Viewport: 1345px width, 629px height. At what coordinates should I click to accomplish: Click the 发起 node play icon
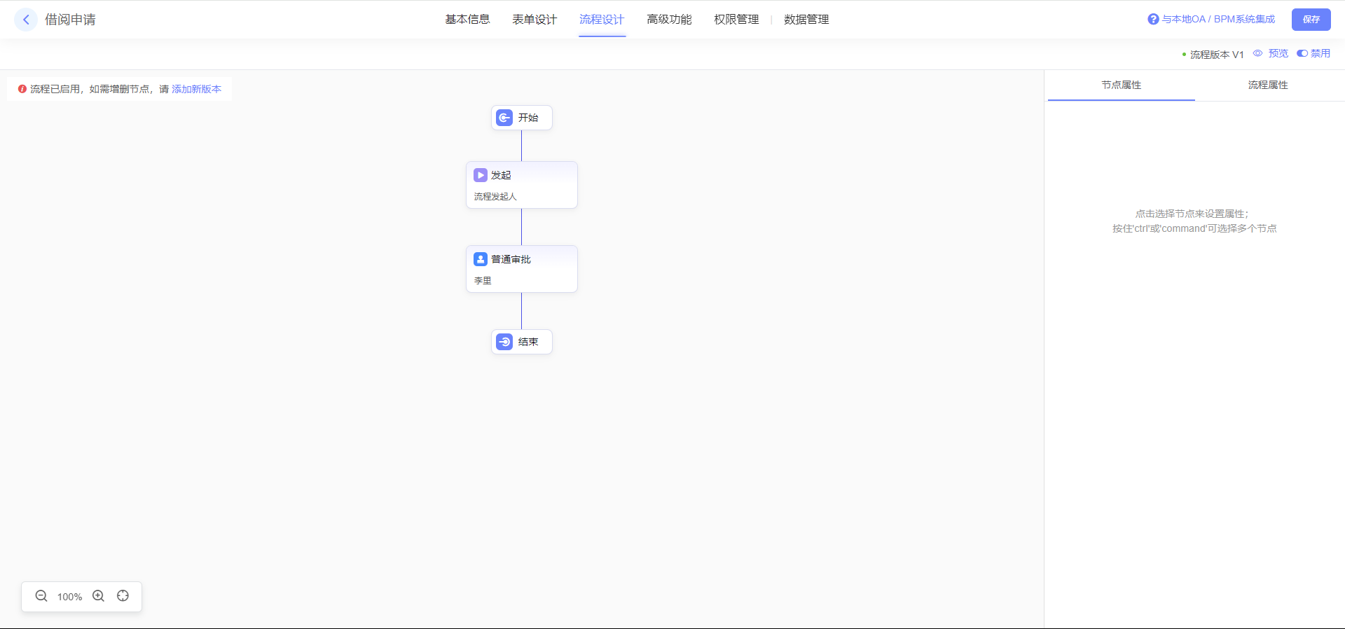[x=481, y=175]
